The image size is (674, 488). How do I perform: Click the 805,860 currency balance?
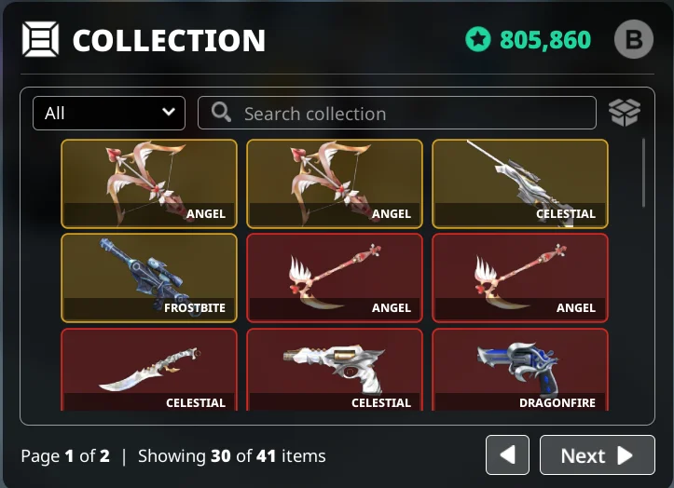click(x=545, y=39)
